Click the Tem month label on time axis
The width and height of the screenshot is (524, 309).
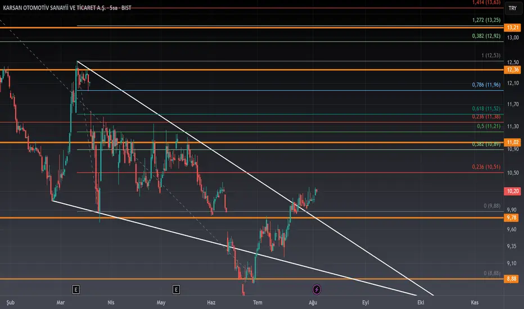pyautogui.click(x=258, y=303)
